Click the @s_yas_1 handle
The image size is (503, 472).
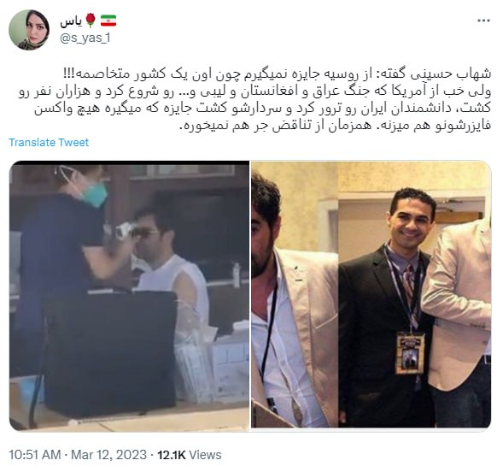tap(85, 38)
